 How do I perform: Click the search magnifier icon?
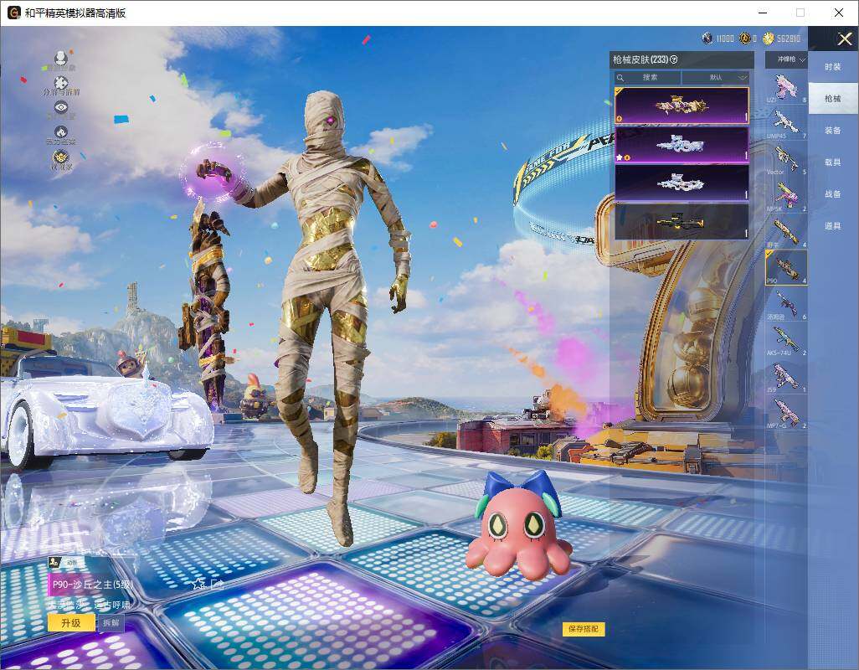(x=620, y=78)
